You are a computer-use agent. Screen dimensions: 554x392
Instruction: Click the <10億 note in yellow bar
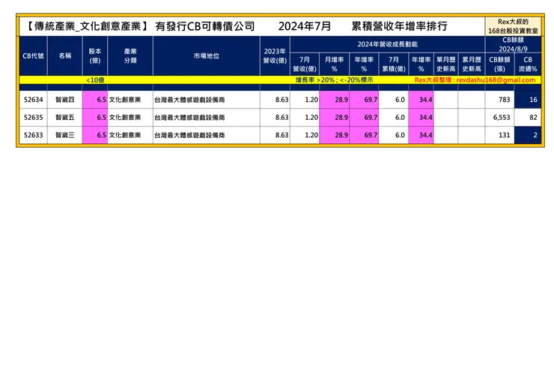point(95,80)
